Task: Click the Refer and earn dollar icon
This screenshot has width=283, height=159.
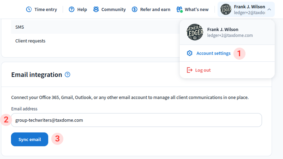Action: pyautogui.click(x=135, y=9)
